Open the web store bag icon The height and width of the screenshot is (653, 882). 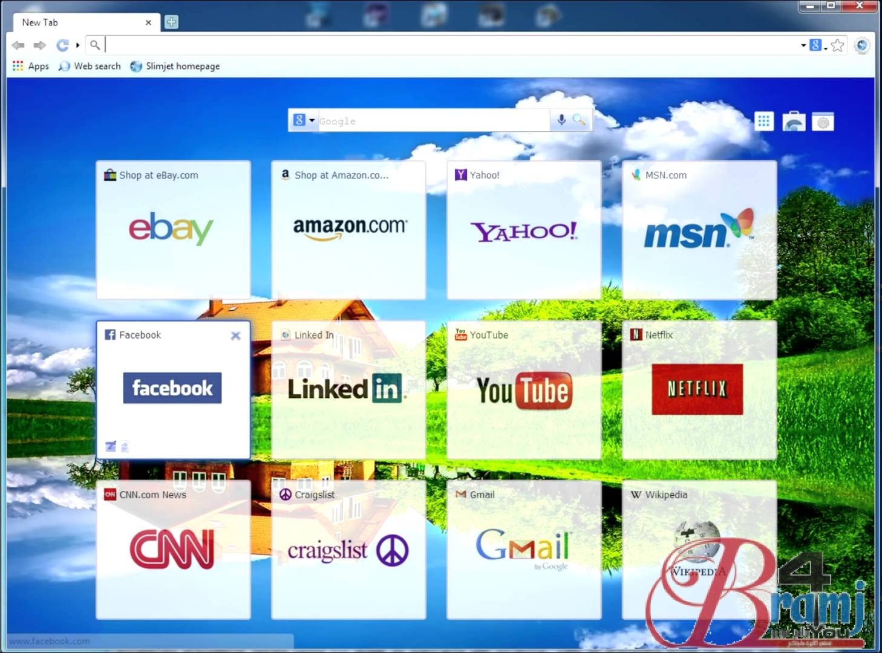coord(794,122)
